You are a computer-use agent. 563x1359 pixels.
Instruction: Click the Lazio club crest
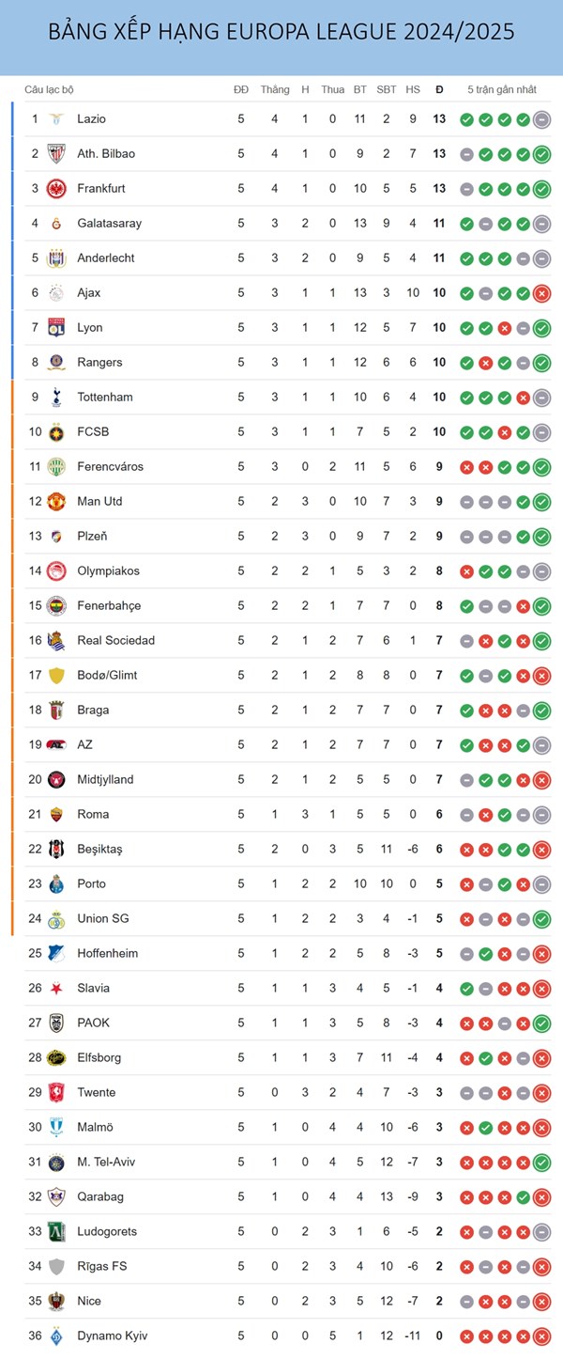click(56, 119)
